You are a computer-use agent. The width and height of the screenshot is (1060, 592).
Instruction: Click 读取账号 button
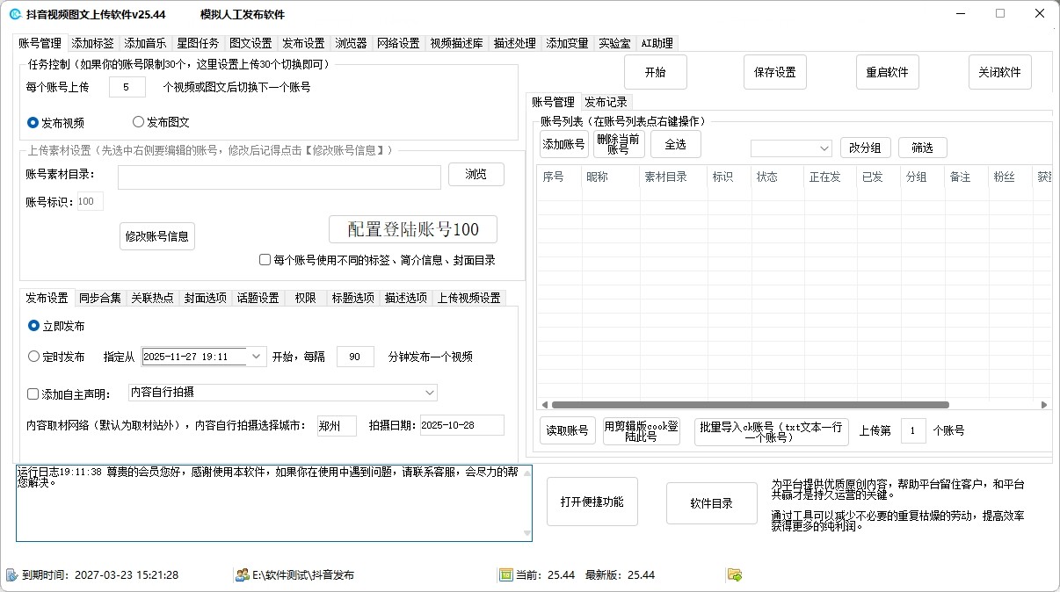pos(568,430)
